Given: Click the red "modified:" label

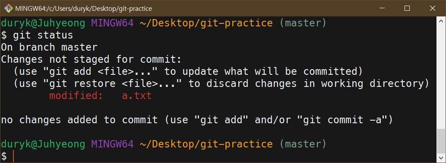Looking at the screenshot, I should (76, 96).
